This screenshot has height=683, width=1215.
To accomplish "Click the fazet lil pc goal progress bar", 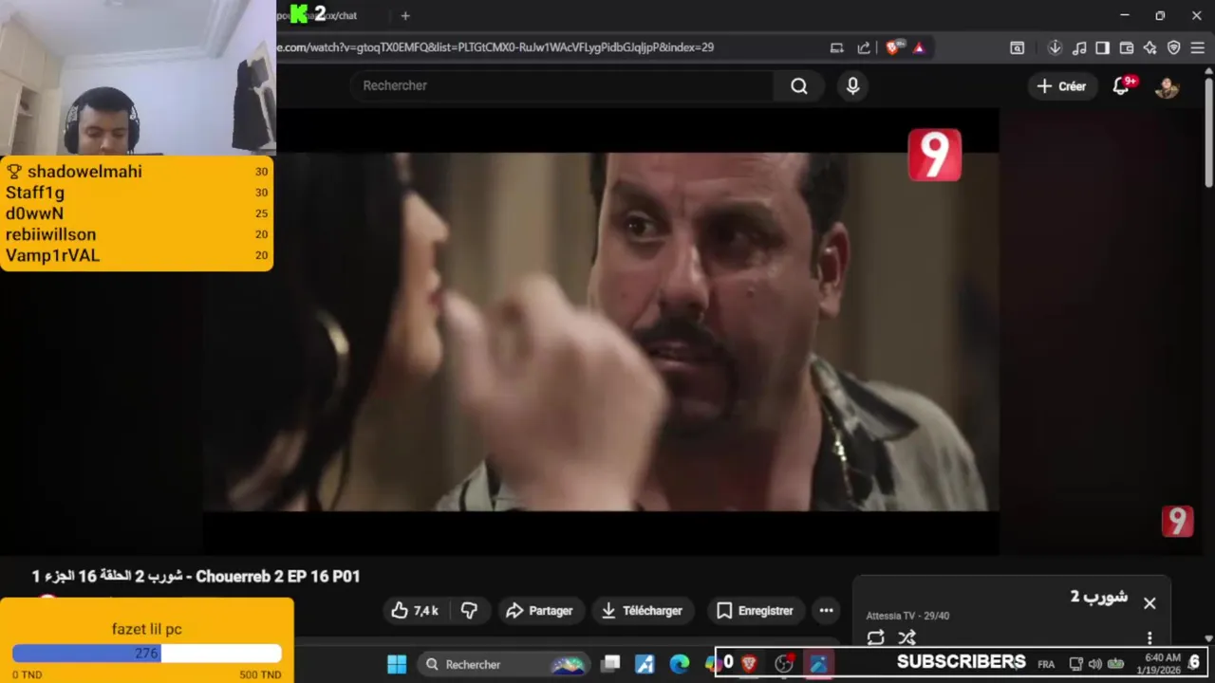I will coord(147,654).
